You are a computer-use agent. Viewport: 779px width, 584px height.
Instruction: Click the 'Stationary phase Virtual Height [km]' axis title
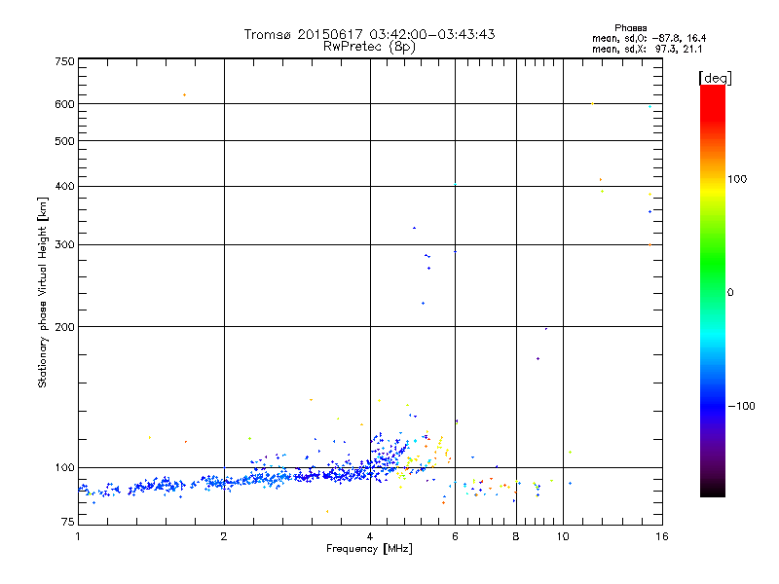tap(43, 292)
